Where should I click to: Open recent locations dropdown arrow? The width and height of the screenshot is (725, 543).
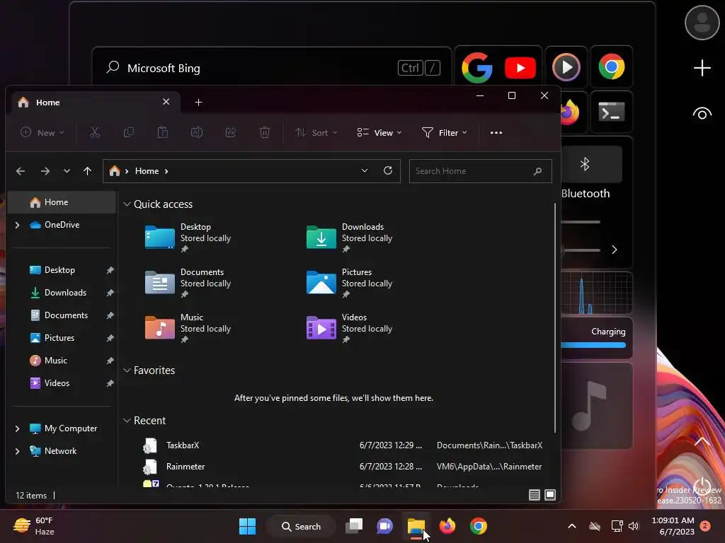67,171
